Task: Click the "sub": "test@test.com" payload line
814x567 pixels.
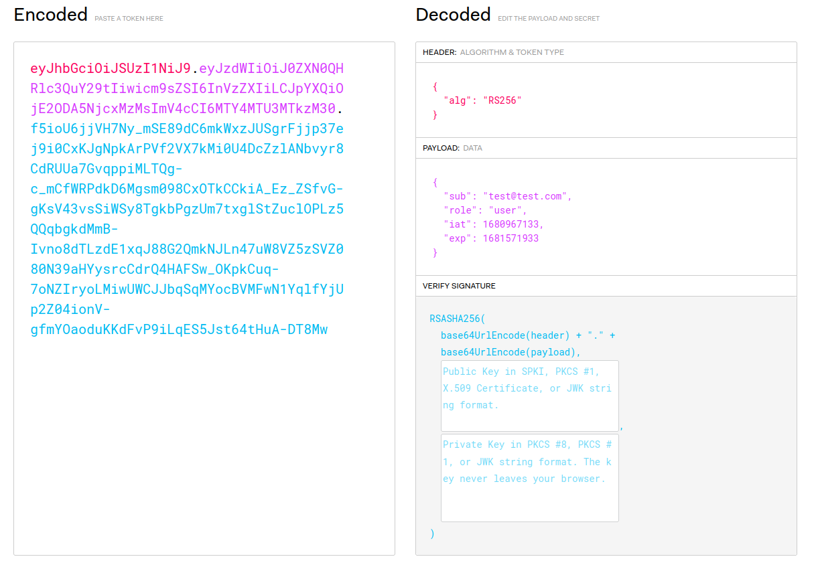Action: [x=507, y=196]
